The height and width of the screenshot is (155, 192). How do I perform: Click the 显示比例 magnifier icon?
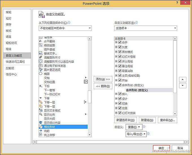[41, 114]
